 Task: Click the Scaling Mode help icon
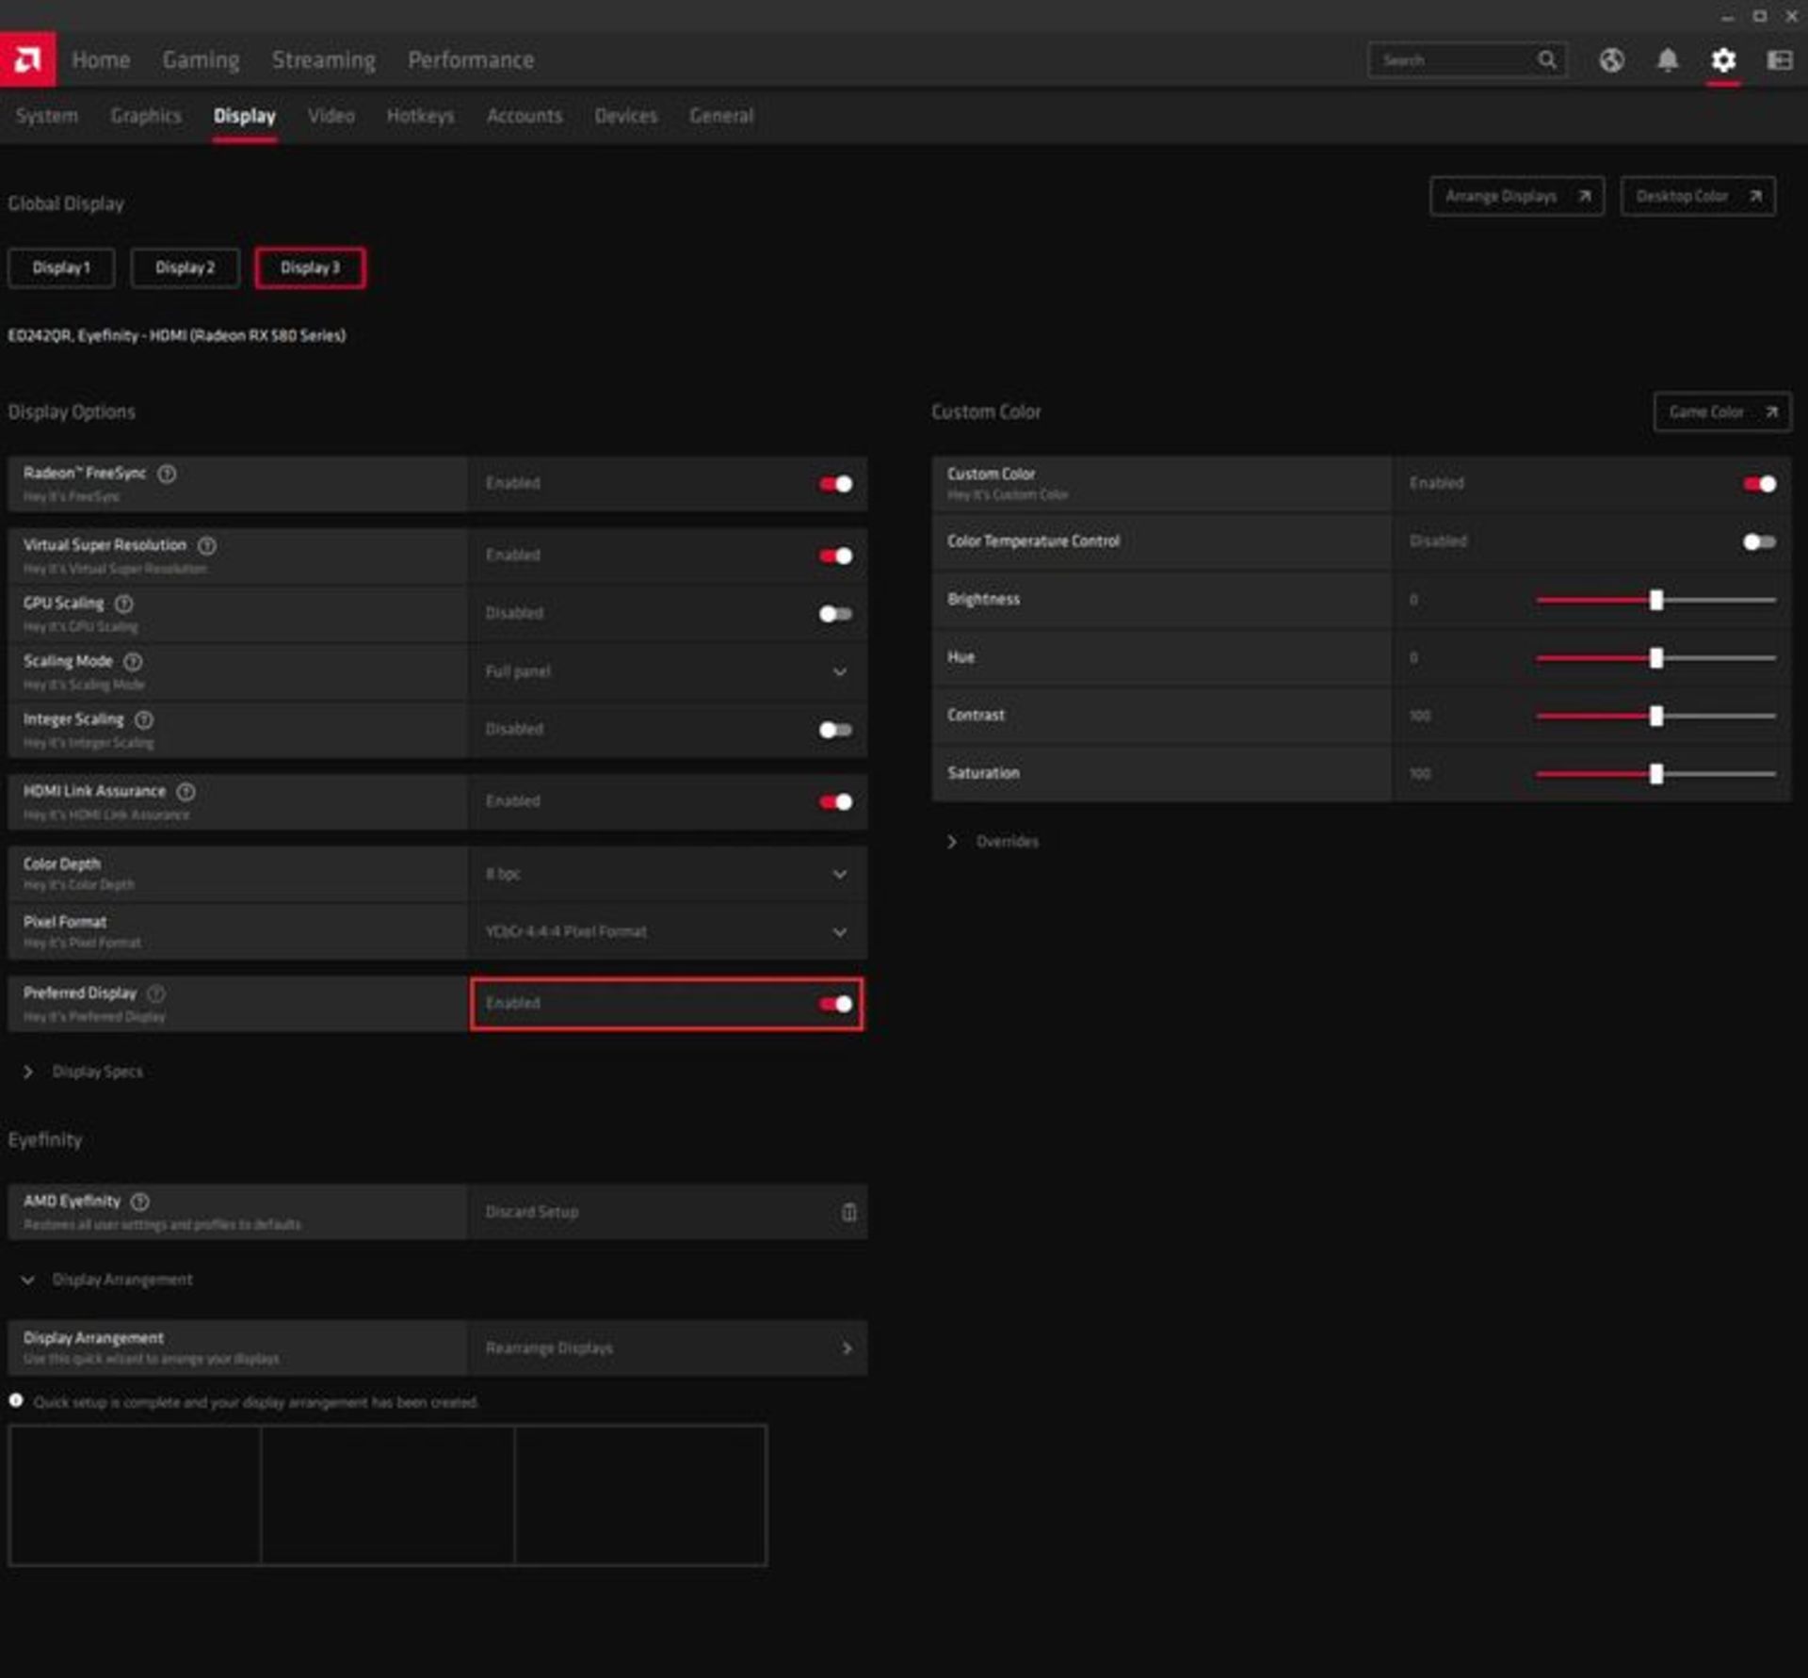[134, 662]
